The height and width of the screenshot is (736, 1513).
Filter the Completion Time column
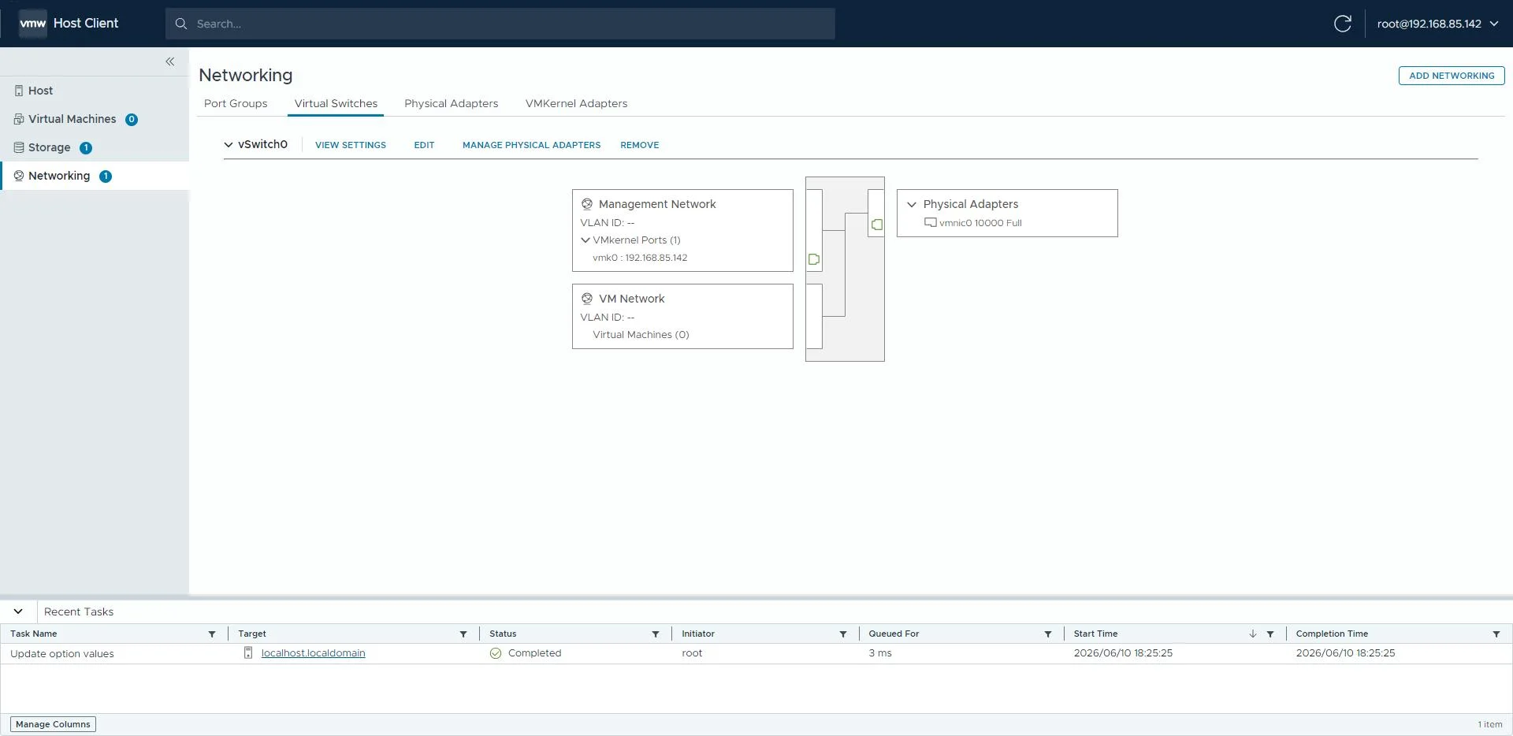click(x=1496, y=634)
